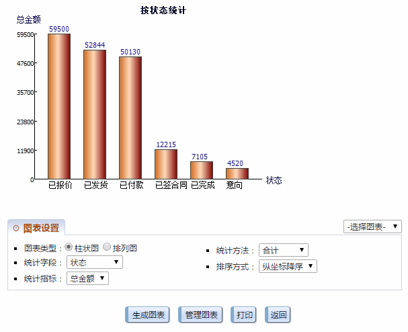
Task: Click the 按状态统计 chart title
Action: pos(163,10)
